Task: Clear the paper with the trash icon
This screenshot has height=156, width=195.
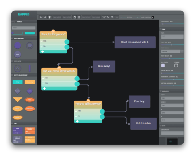Action: tap(50, 17)
